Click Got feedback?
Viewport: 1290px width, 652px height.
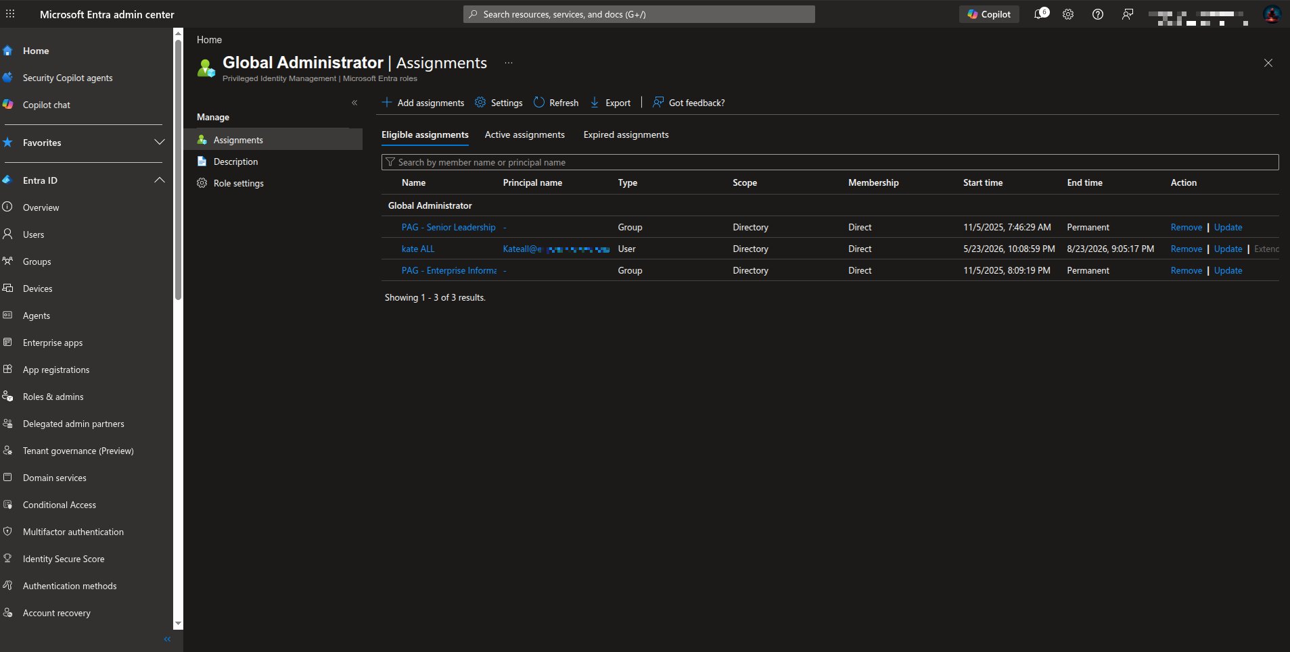[689, 103]
